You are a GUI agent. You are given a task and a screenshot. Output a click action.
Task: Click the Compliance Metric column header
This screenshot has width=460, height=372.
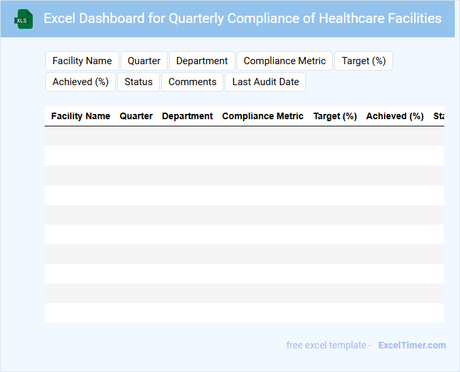click(x=263, y=116)
